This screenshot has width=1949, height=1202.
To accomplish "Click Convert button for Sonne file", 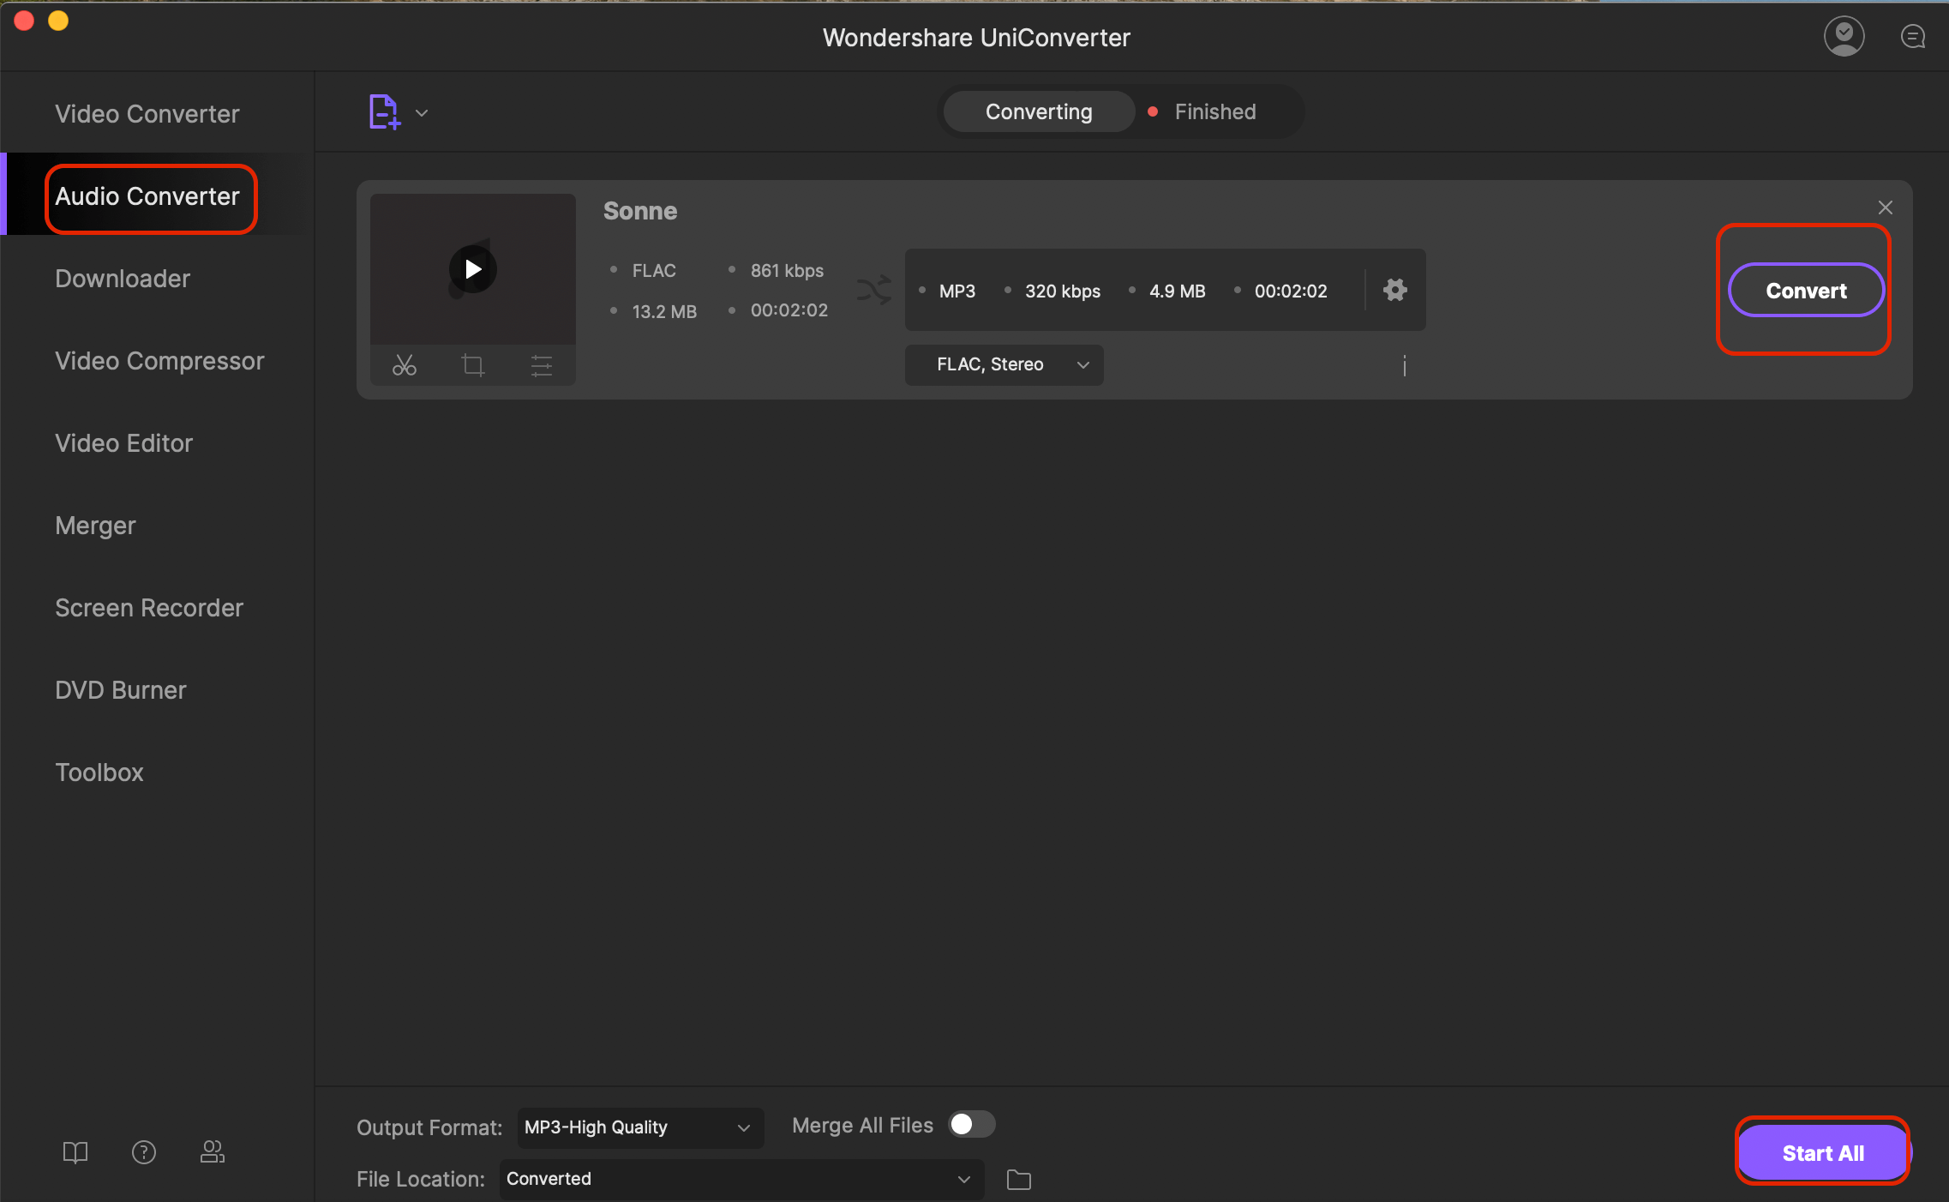I will tap(1804, 291).
